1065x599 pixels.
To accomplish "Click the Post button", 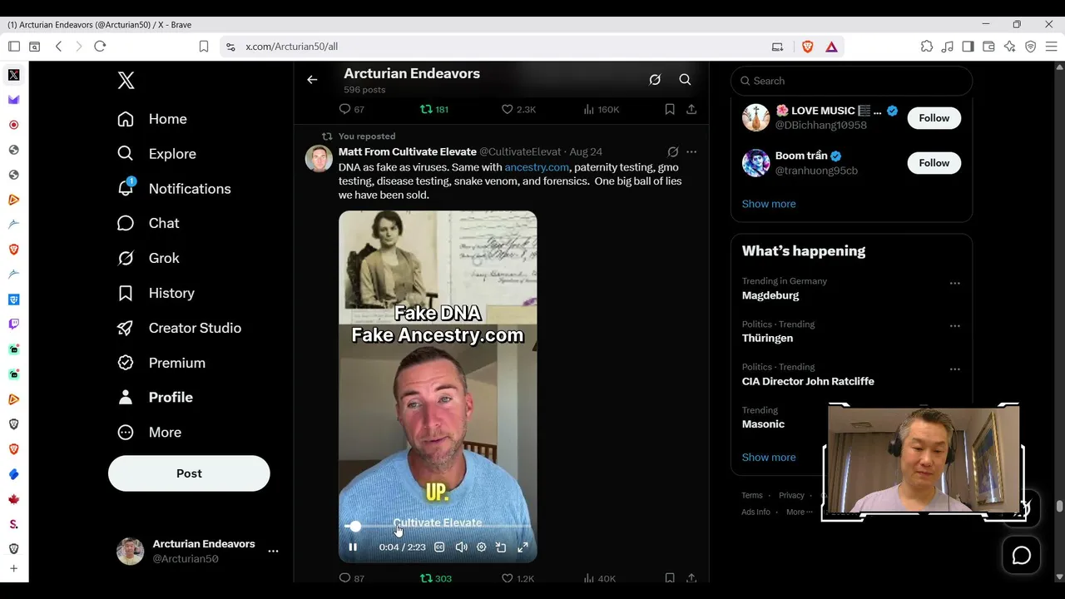I will pyautogui.click(x=189, y=473).
